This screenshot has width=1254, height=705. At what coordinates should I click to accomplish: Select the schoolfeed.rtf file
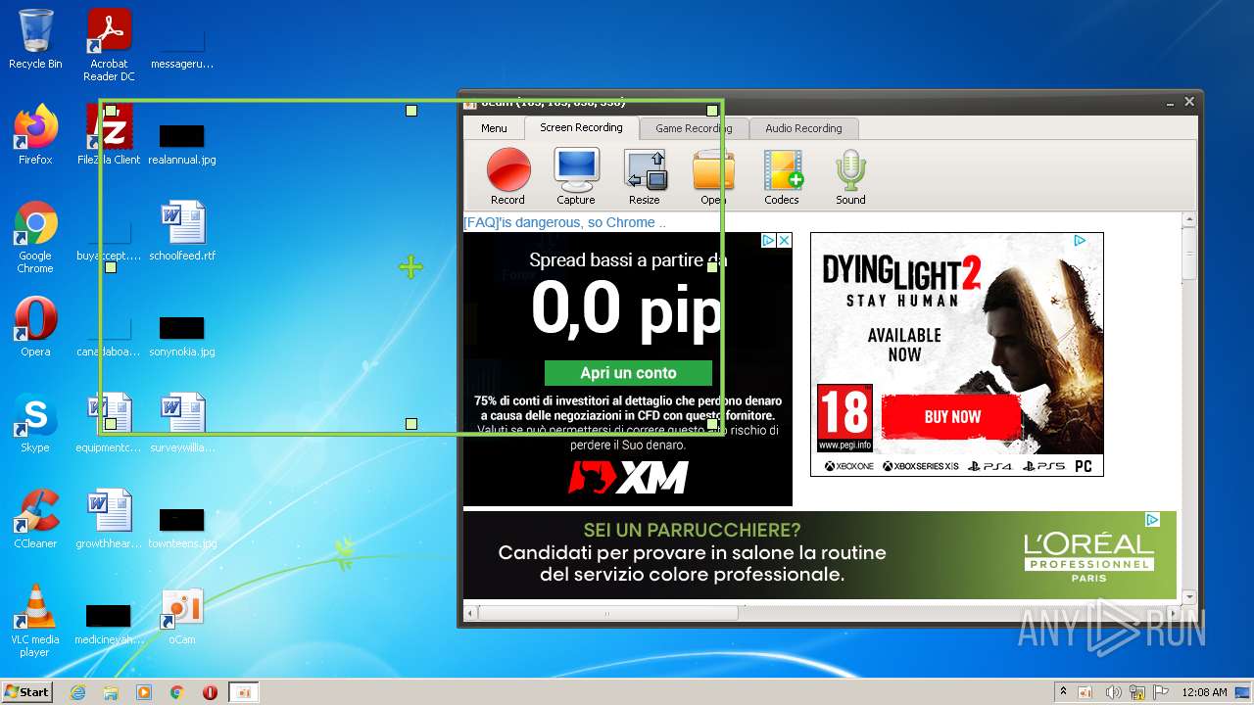182,232
